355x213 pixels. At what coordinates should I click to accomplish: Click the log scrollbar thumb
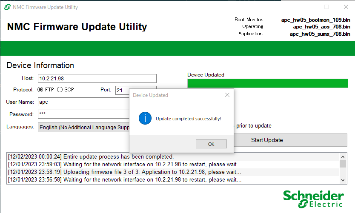343,164
